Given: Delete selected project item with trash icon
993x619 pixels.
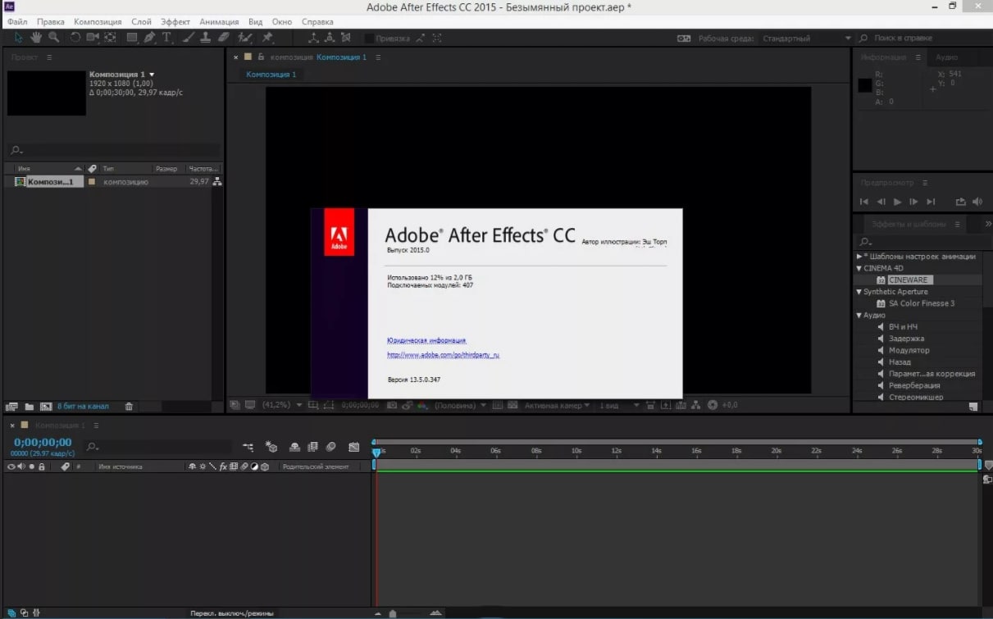Looking at the screenshot, I should [x=129, y=406].
